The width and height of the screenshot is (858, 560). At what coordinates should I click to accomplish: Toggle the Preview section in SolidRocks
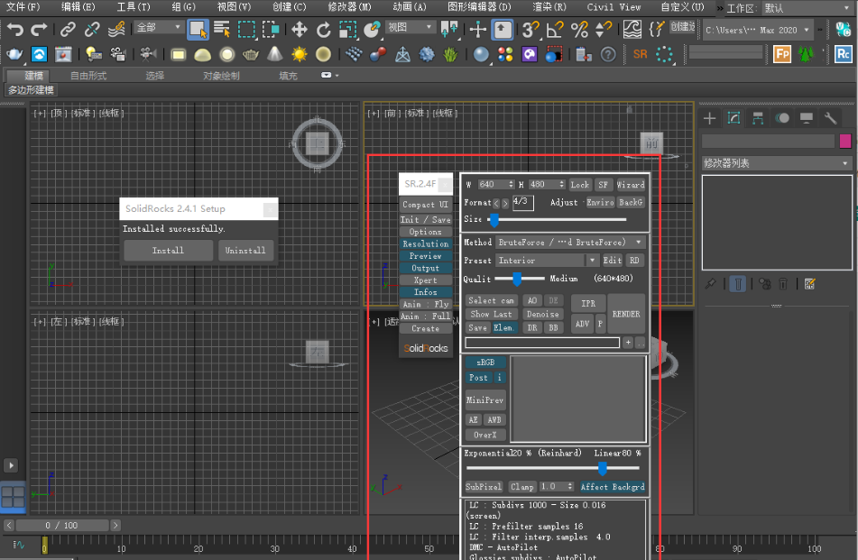pyautogui.click(x=426, y=256)
